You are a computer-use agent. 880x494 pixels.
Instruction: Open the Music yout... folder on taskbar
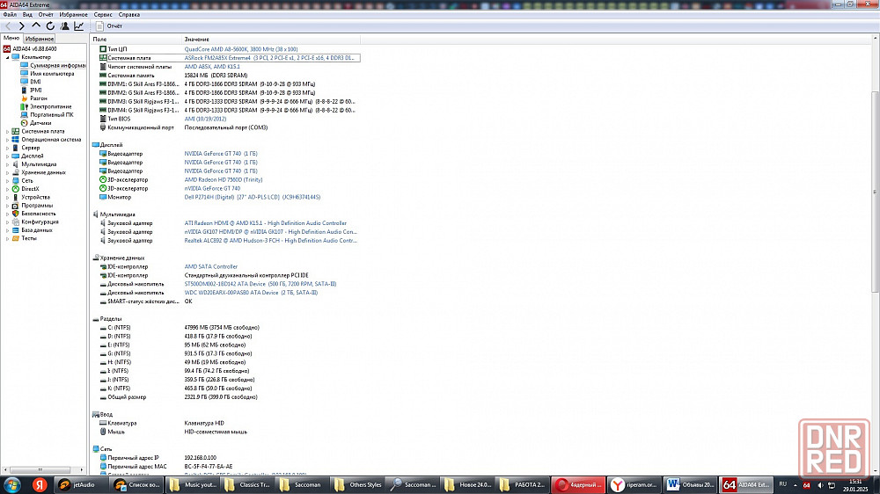[193, 485]
